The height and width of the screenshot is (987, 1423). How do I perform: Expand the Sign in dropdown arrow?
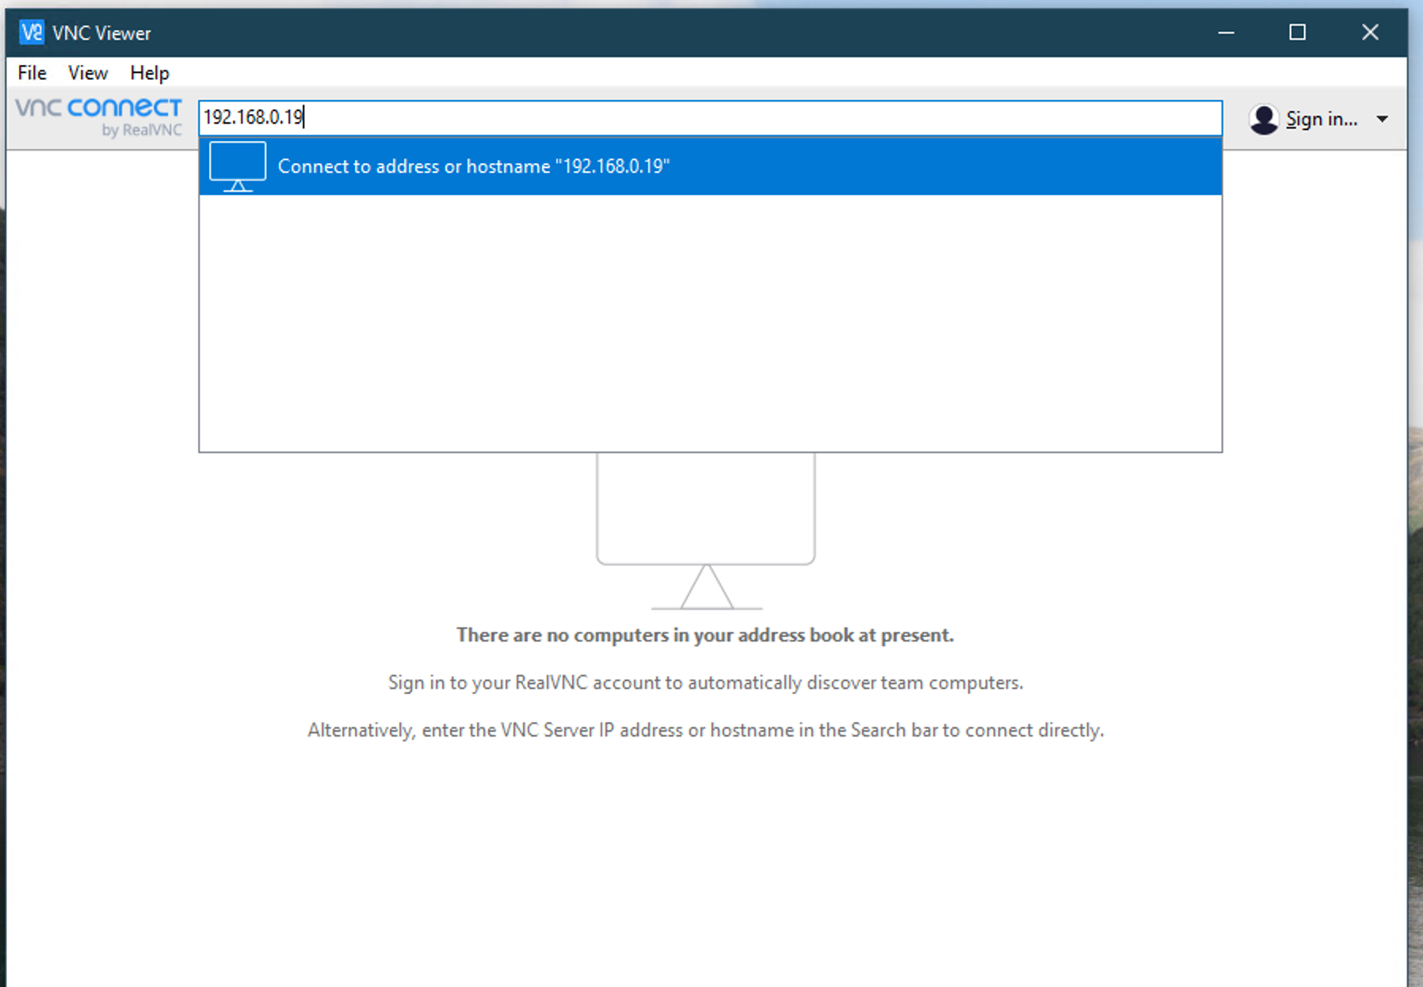(x=1382, y=119)
